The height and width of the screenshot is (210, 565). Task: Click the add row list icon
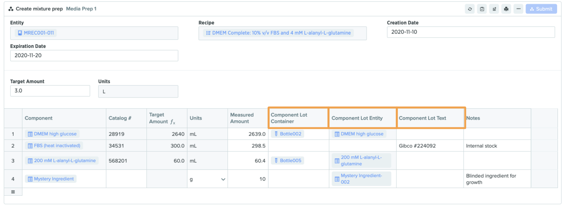[x=494, y=9]
